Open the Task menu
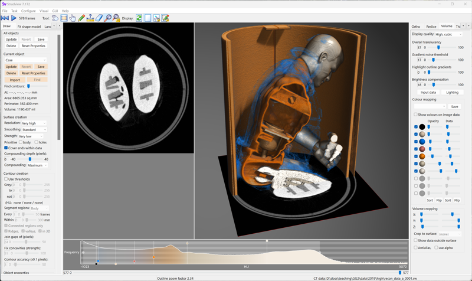 point(14,11)
